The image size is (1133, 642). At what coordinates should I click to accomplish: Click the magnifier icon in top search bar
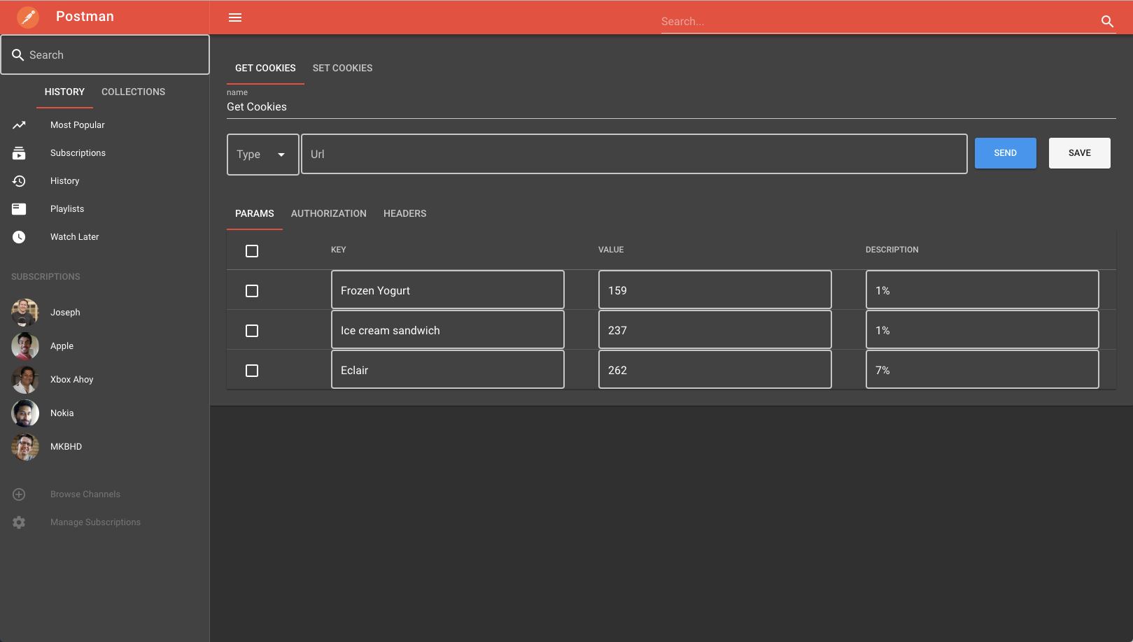tap(1107, 22)
